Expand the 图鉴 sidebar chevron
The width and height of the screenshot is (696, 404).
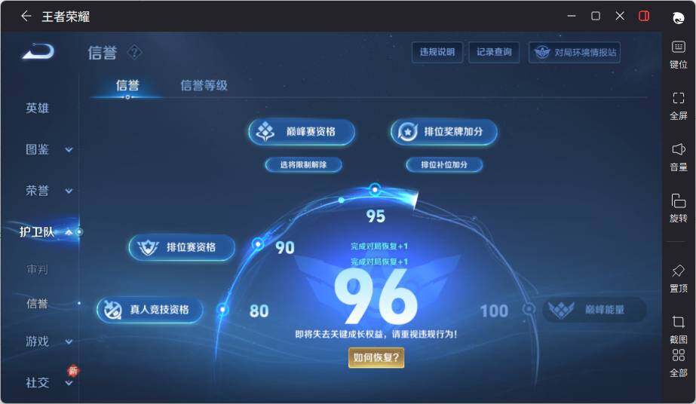pos(69,150)
